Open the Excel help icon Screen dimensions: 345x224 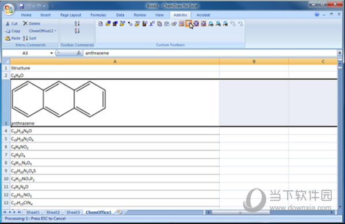click(x=317, y=15)
